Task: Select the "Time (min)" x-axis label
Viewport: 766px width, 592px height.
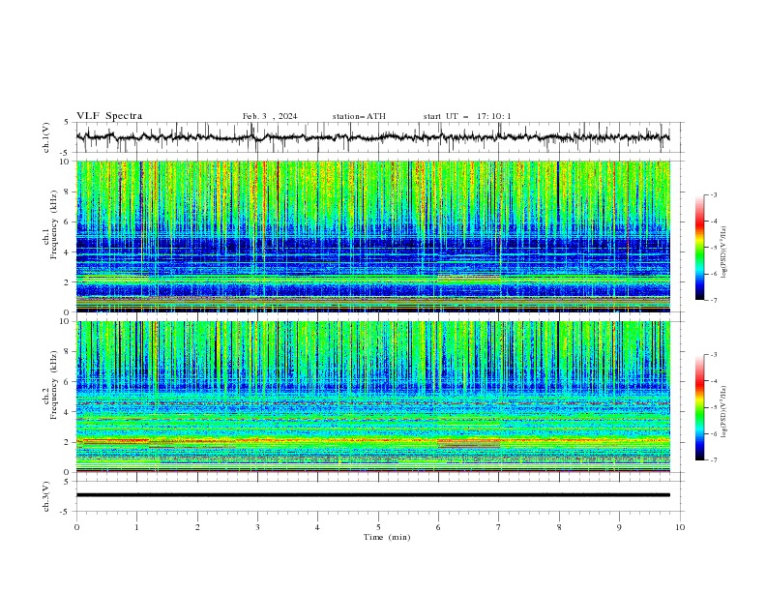Action: pos(387,537)
